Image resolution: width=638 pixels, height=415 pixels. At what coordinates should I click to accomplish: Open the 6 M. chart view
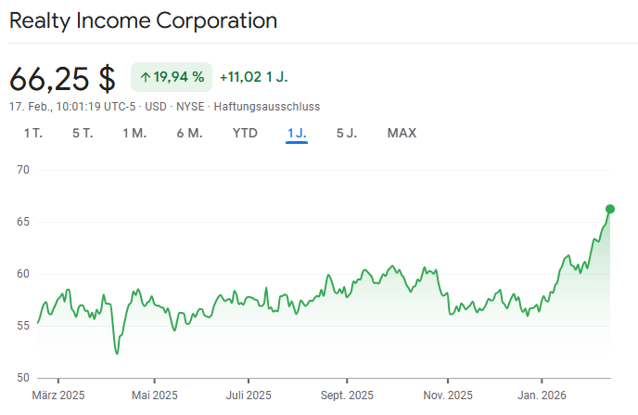(189, 133)
